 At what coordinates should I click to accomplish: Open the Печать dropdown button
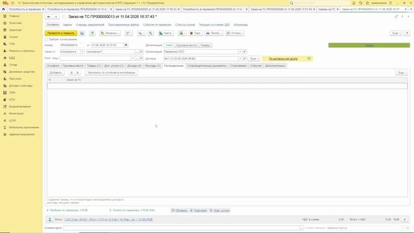tap(214, 33)
